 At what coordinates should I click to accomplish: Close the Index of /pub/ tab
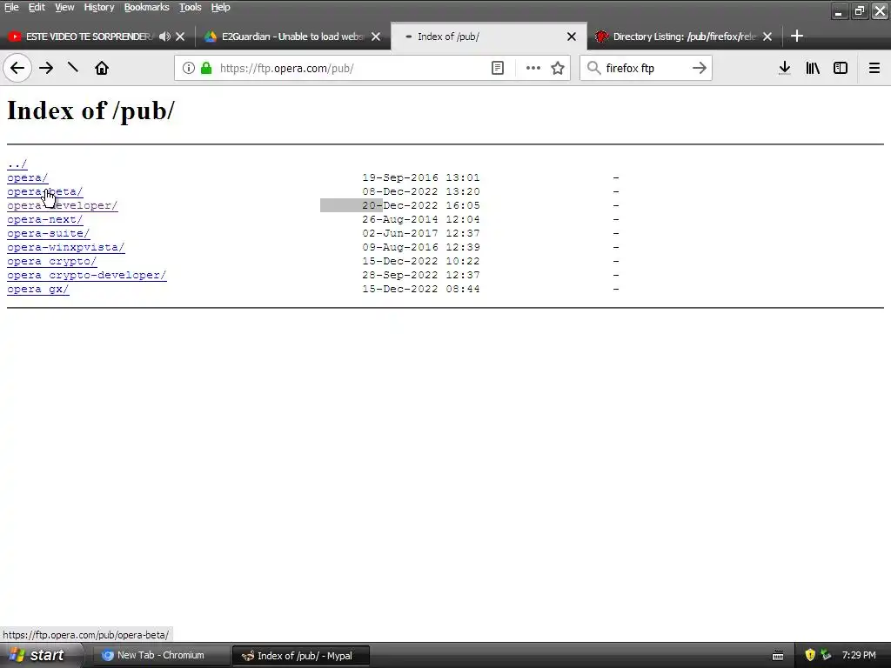tap(572, 37)
